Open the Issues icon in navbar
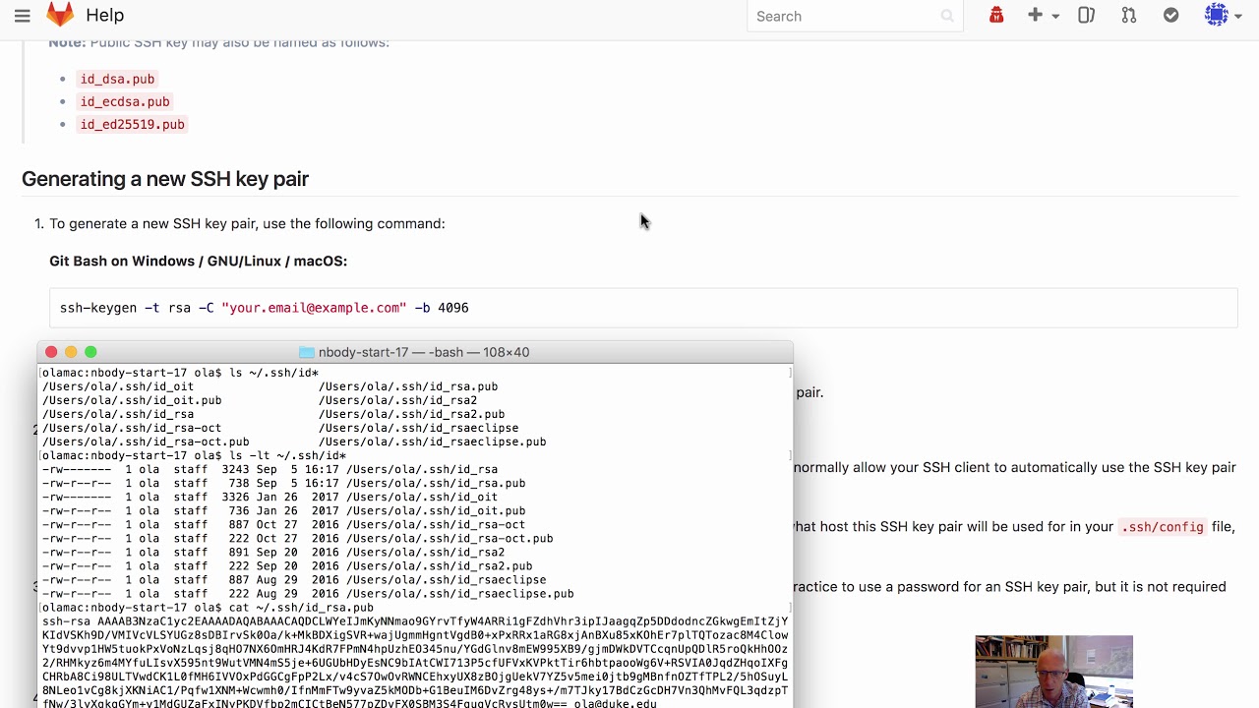This screenshot has width=1259, height=708. [1086, 16]
